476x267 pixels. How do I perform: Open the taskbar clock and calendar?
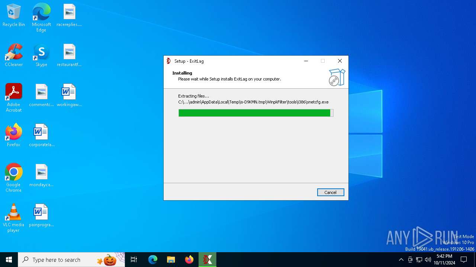coord(444,260)
